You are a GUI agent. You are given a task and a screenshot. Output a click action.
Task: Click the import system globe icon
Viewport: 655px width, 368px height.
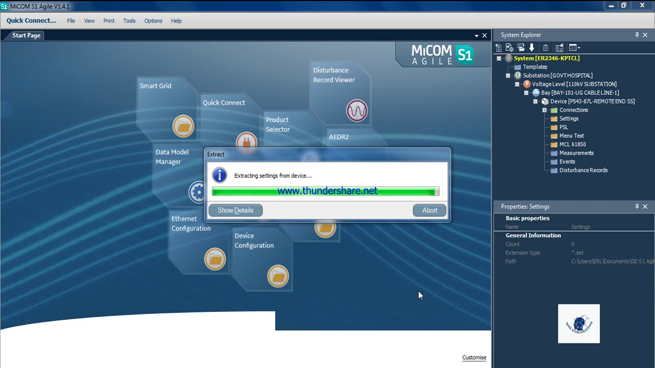pos(509,48)
